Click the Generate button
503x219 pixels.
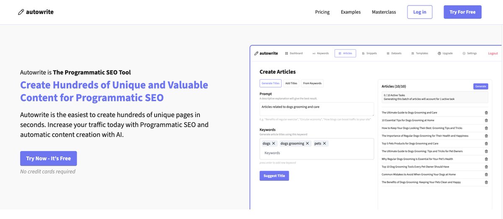point(481,86)
